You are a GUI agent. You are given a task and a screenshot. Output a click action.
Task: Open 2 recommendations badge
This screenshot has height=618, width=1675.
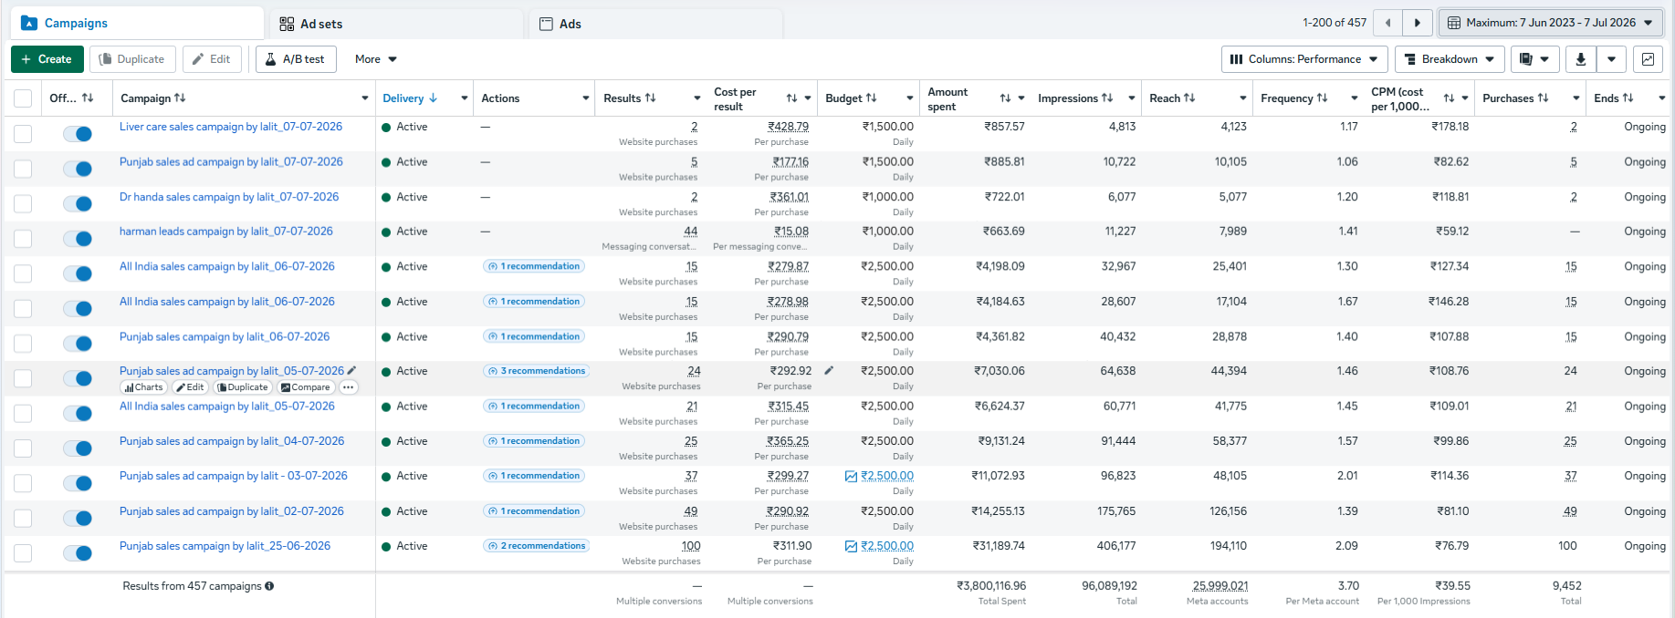coord(536,546)
